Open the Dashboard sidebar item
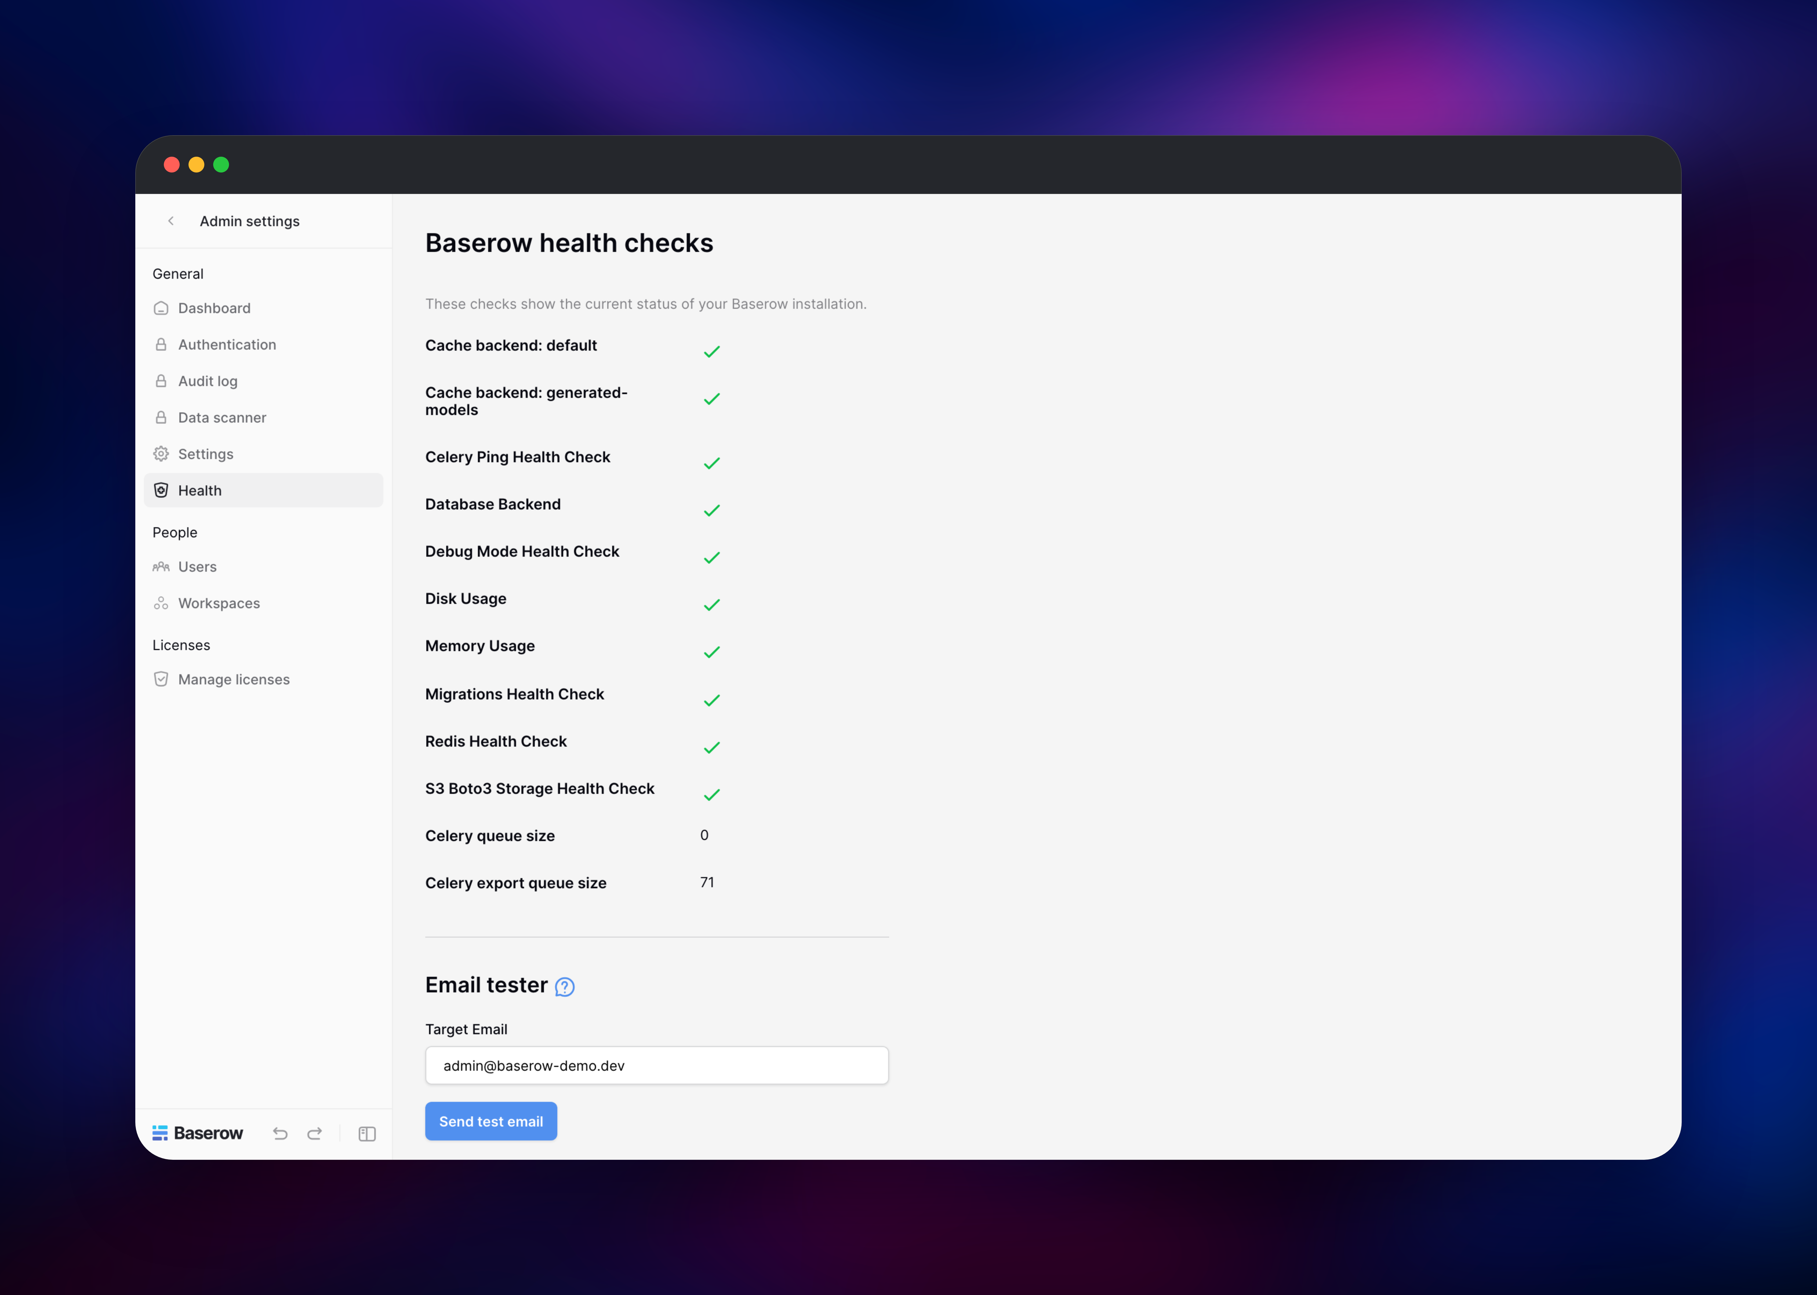Viewport: 1817px width, 1295px height. (x=263, y=308)
